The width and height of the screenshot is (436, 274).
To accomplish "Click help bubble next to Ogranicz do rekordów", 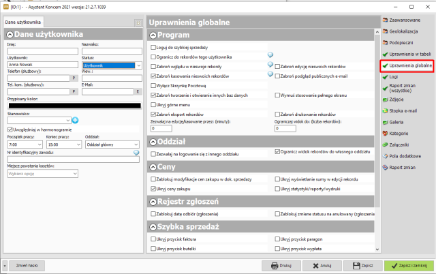I will [270, 55].
